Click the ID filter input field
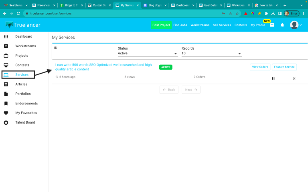This screenshot has width=308, height=192. (84, 53)
